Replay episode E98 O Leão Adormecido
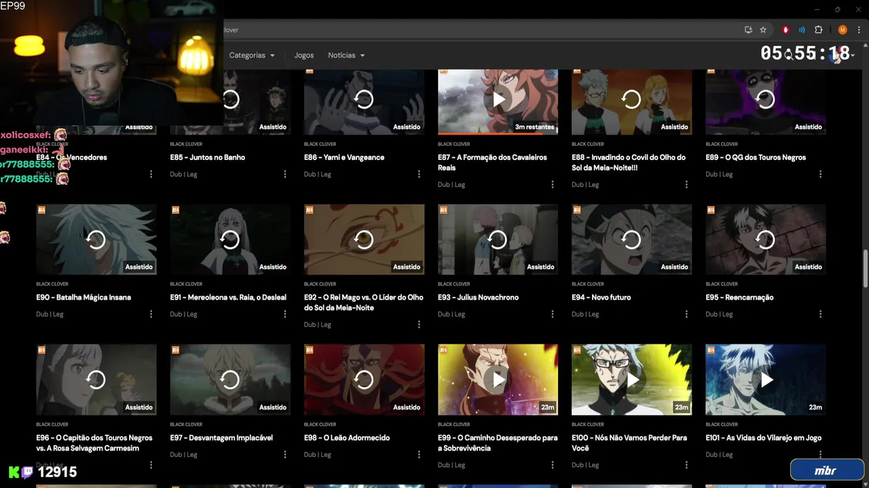The image size is (869, 488). coord(364,380)
